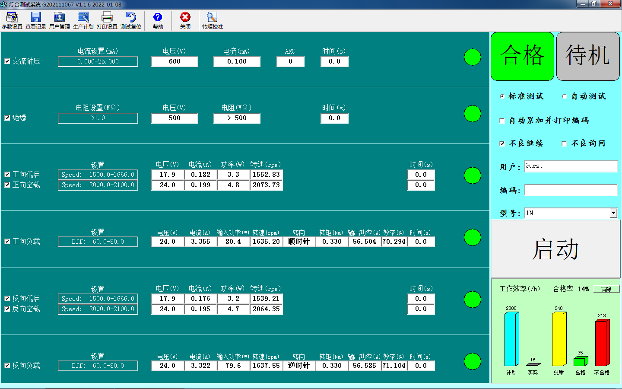
Task: Click the 编码 code input field
Action: pos(571,190)
